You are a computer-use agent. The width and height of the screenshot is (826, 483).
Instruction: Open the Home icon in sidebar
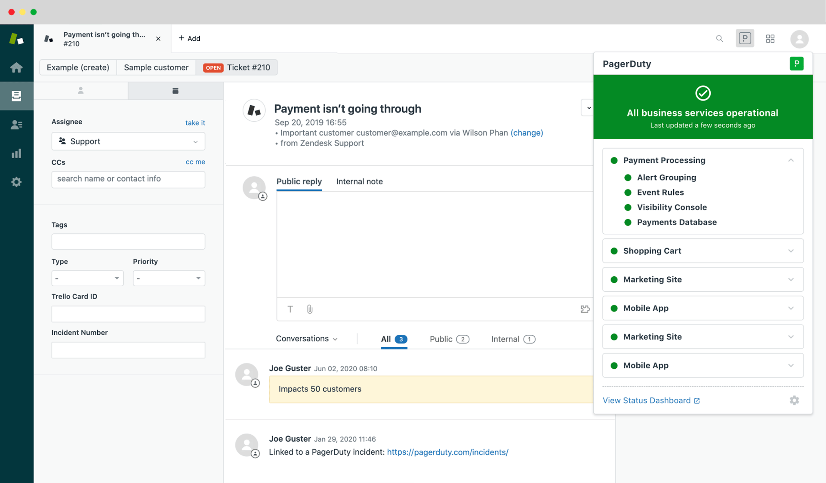coord(16,67)
